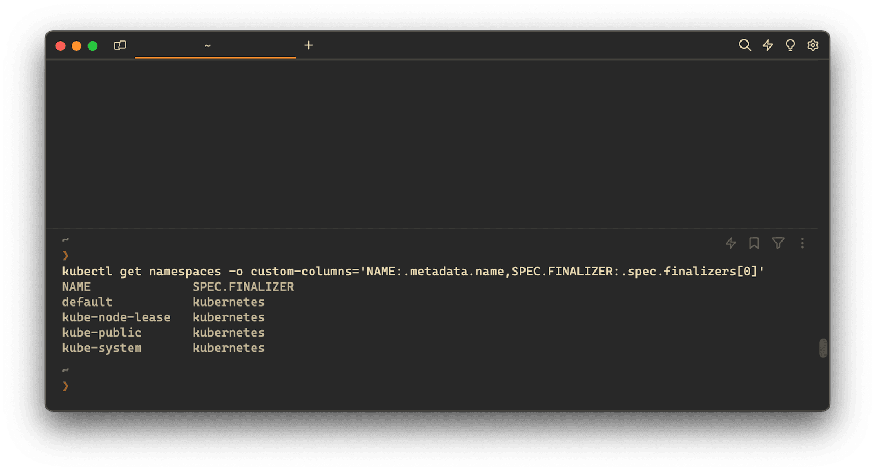Select the kube-system row in the output
The image size is (875, 471).
[102, 348]
